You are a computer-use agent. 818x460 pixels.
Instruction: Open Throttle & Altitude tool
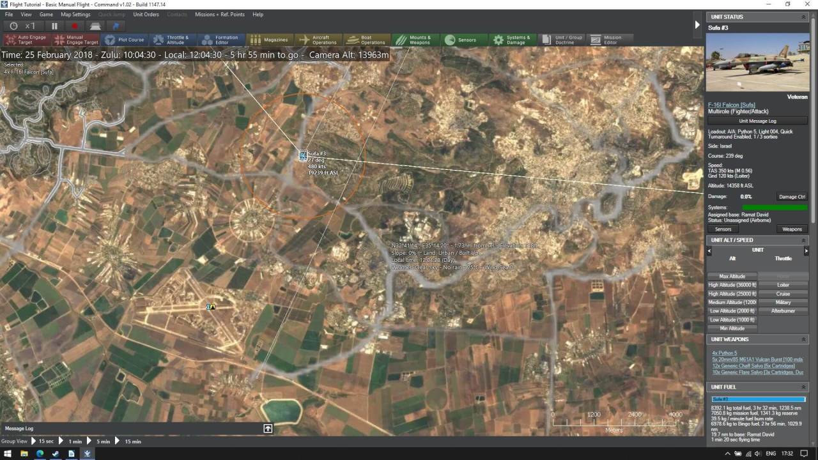(171, 40)
